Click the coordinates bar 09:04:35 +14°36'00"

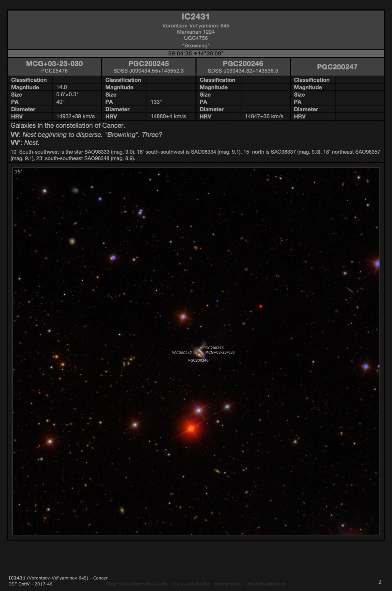coord(196,53)
